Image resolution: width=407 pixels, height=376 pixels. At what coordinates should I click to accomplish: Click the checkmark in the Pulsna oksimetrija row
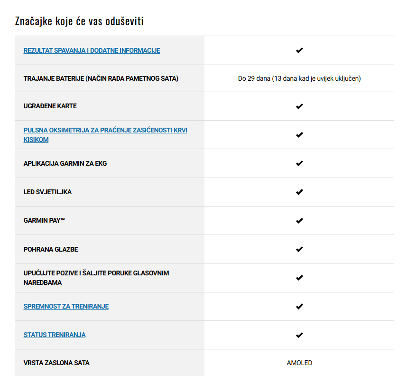(299, 135)
